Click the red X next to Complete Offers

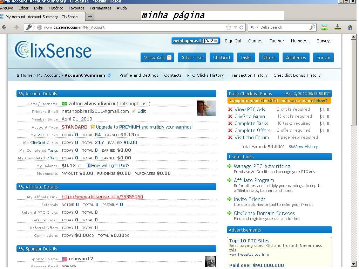click(x=230, y=130)
